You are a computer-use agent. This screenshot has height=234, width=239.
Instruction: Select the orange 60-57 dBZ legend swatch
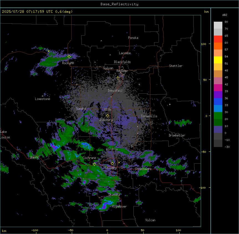point(218,46)
